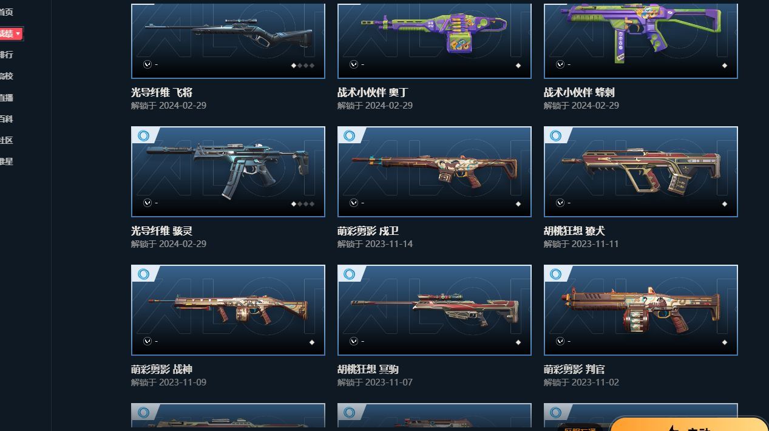The height and width of the screenshot is (431, 769).
Task: Open the 战术小伙伴 奥丁 weapon thumbnail
Action: click(435, 41)
